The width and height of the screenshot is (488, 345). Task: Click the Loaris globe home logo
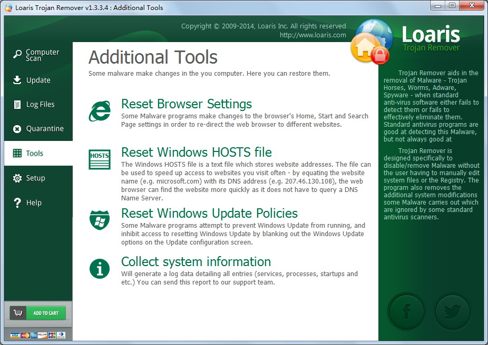[x=372, y=42]
